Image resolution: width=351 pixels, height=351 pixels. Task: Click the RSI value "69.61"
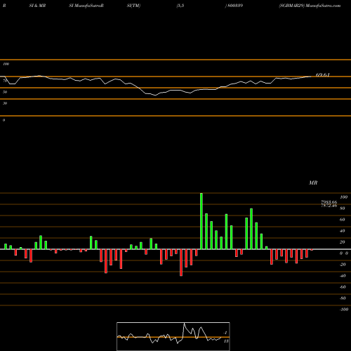[323, 75]
